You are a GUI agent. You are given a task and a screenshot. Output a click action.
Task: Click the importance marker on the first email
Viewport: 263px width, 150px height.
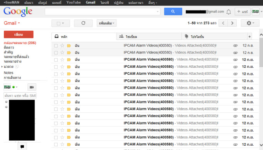pyautogui.click(x=69, y=46)
